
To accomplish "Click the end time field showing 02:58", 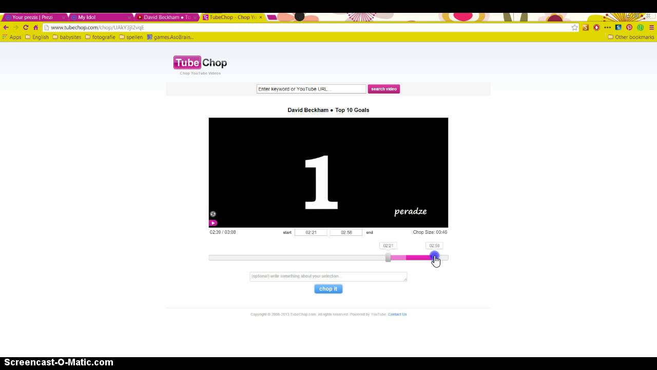I will 346,232.
